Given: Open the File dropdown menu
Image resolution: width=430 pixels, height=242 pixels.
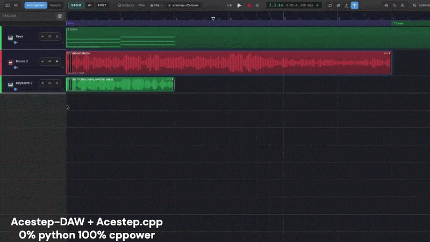Looking at the screenshot, I should [156, 5].
